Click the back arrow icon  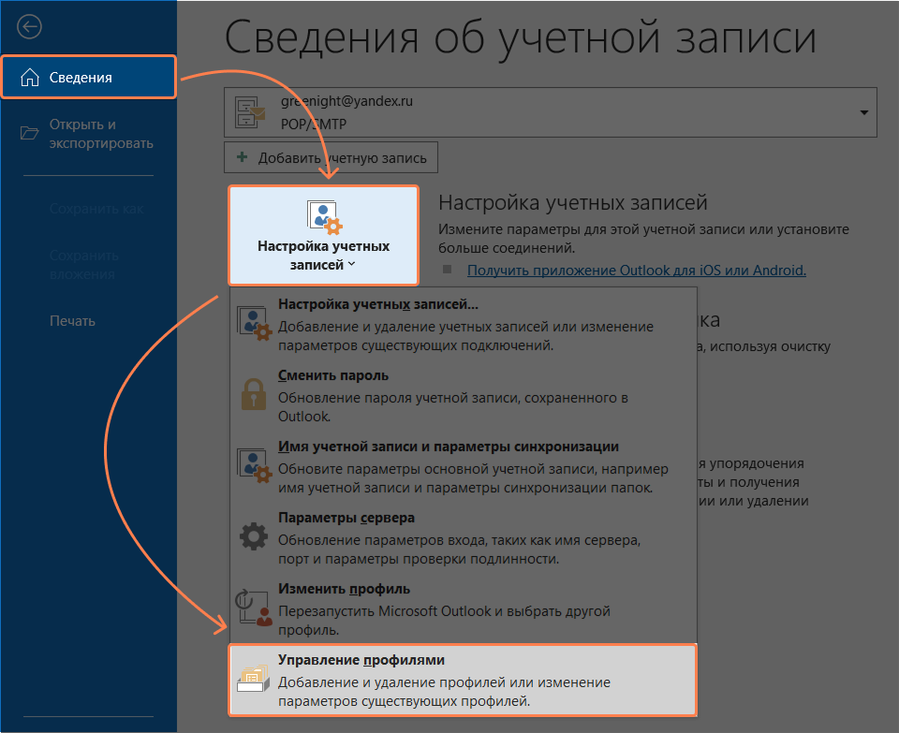click(30, 26)
